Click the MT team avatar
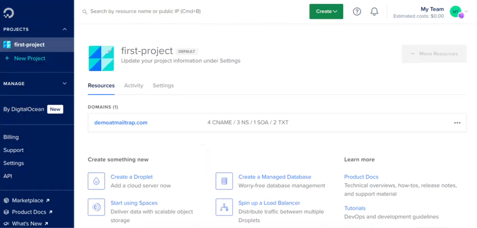 pos(455,12)
